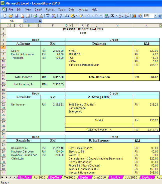
Task: Switch to the ExpApr sheet tab
Action: coord(24,177)
